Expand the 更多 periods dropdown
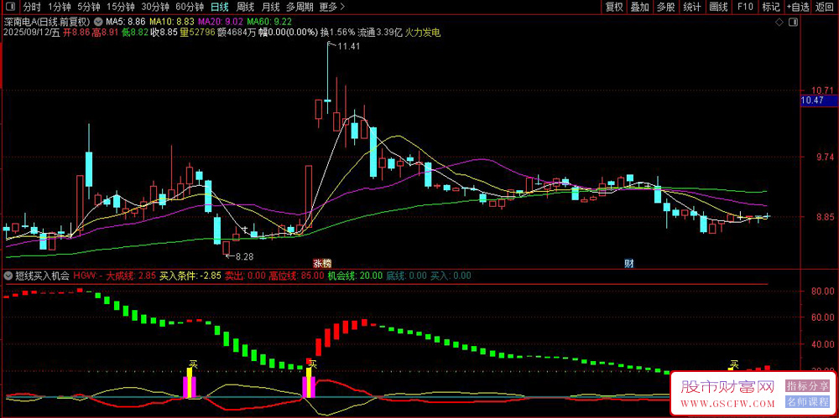 pyautogui.click(x=331, y=7)
